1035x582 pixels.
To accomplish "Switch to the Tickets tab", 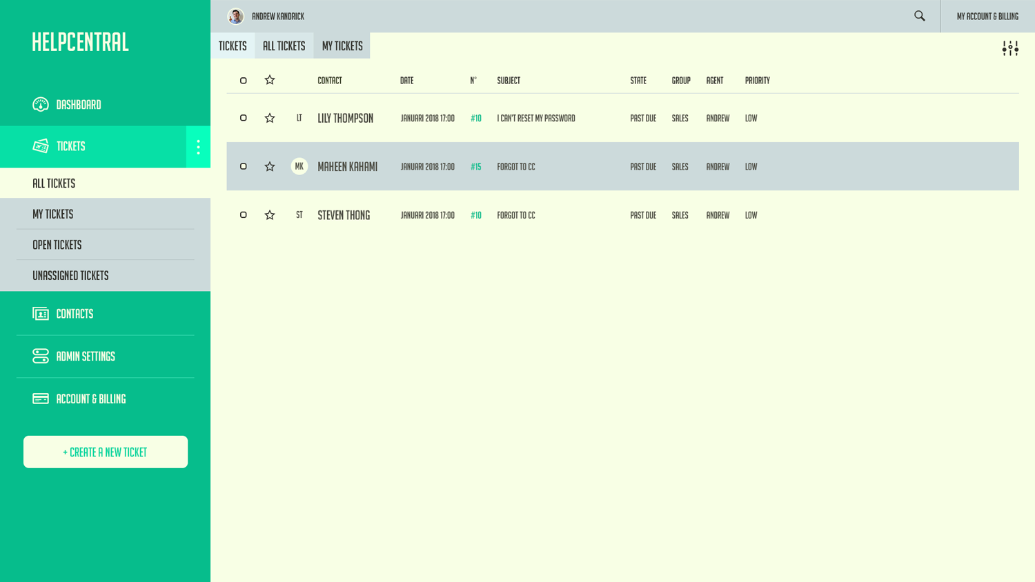I will tap(233, 46).
